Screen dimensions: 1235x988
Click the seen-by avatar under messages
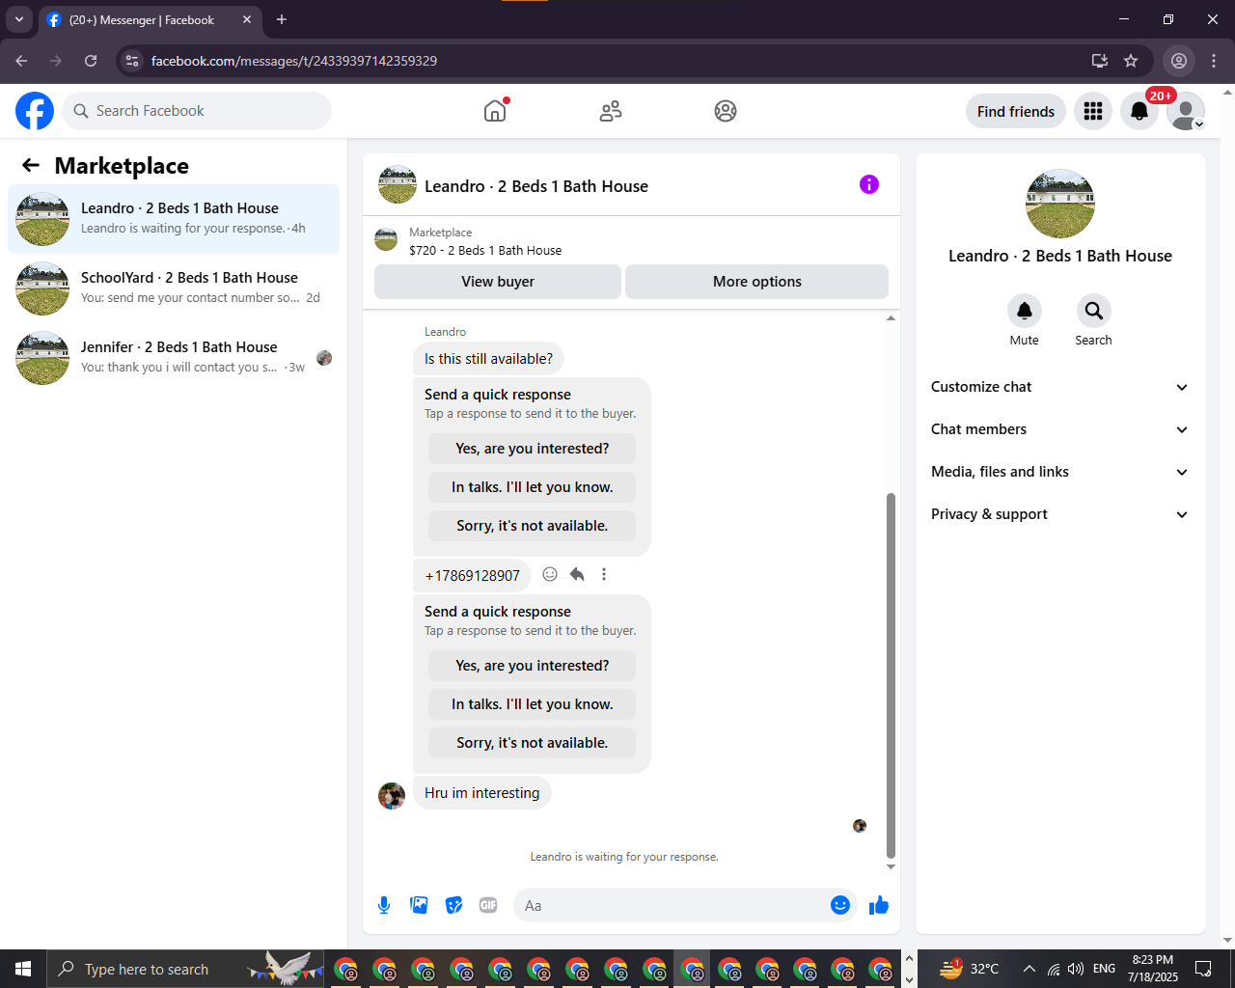[860, 826]
